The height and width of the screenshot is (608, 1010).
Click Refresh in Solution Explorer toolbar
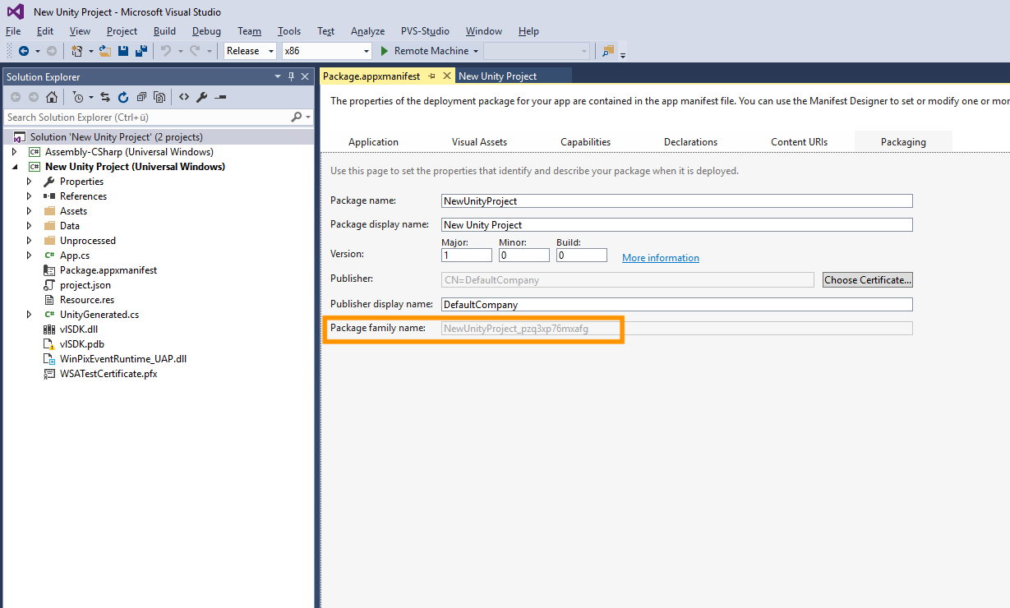coord(123,97)
